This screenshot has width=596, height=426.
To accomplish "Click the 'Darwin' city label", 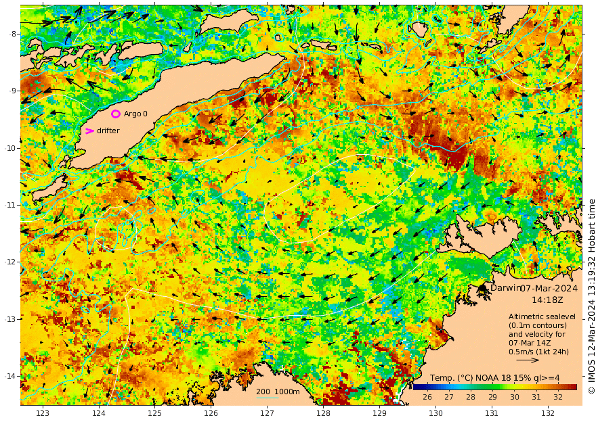I will pyautogui.click(x=505, y=288).
